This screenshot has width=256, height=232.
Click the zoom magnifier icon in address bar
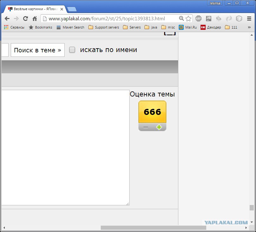pyautogui.click(x=181, y=18)
